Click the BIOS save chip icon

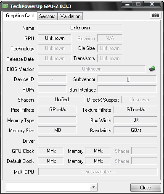pos(152,69)
